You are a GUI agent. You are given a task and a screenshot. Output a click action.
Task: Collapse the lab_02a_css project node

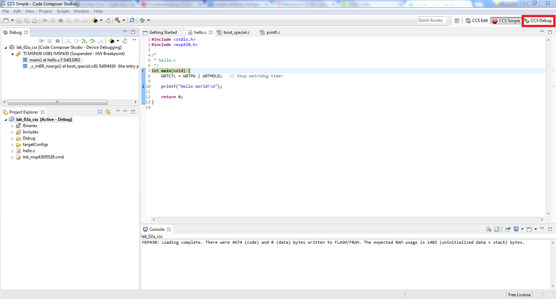point(6,119)
